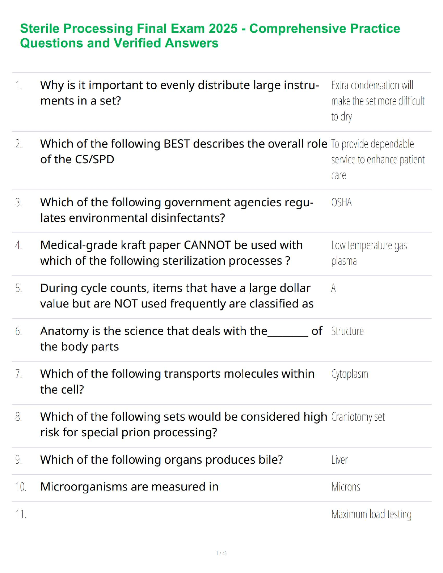Select the 'Microns' answer text
Viewport: 443px width, 573px height.
[346, 487]
